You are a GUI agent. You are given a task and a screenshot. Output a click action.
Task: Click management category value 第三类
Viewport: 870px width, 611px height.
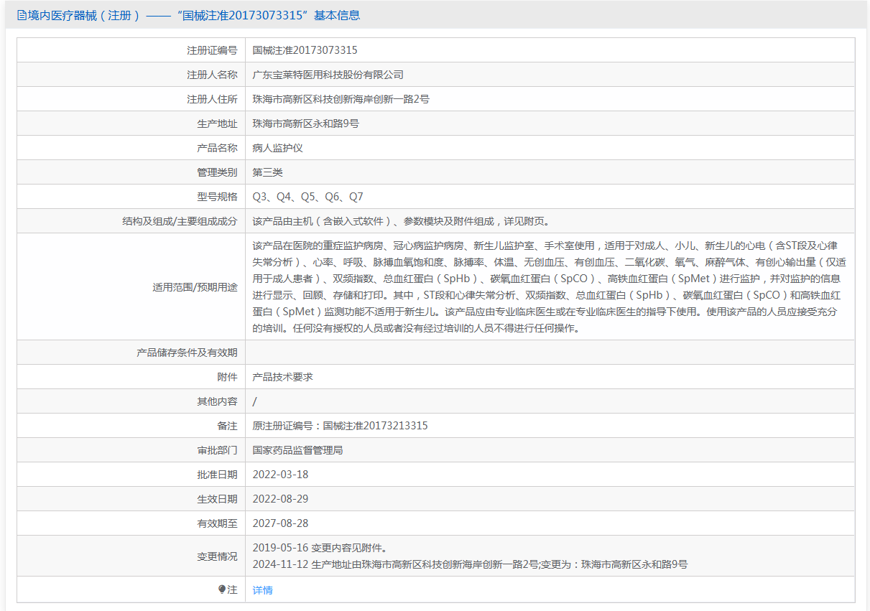point(268,172)
